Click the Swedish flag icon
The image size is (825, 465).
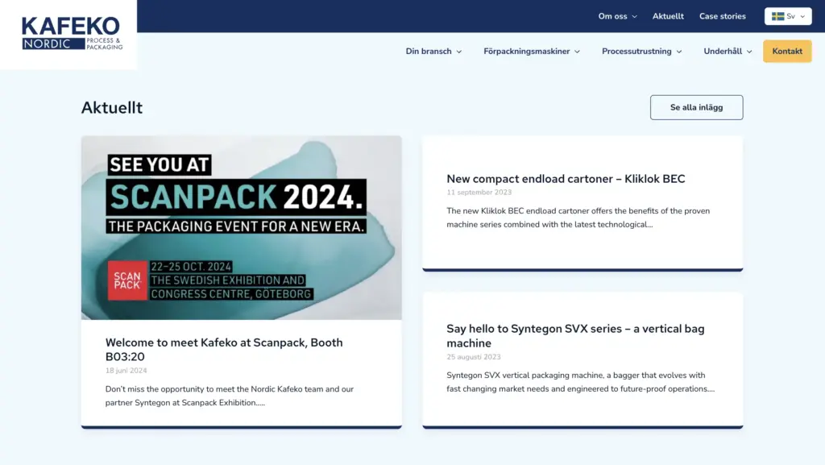pyautogui.click(x=777, y=16)
